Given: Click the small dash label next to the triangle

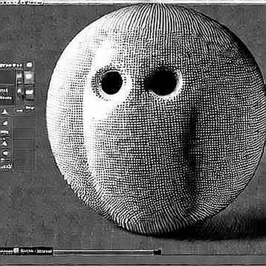Looking at the screenshot, I should [x=19, y=111].
